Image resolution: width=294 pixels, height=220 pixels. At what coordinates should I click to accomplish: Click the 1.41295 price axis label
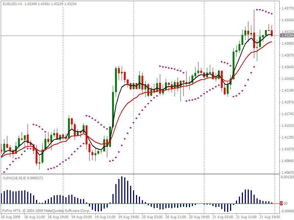click(x=286, y=137)
